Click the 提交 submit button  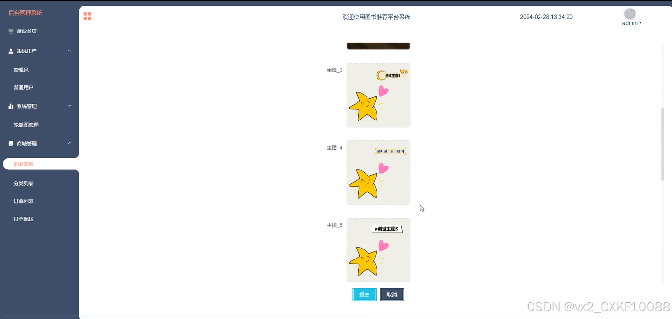point(364,295)
